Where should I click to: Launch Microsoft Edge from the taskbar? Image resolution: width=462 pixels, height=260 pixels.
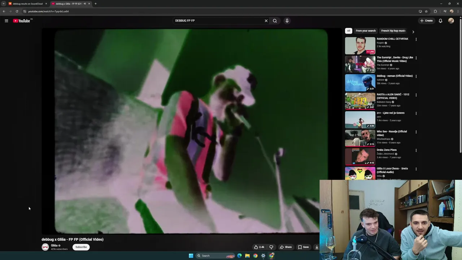(x=239, y=256)
